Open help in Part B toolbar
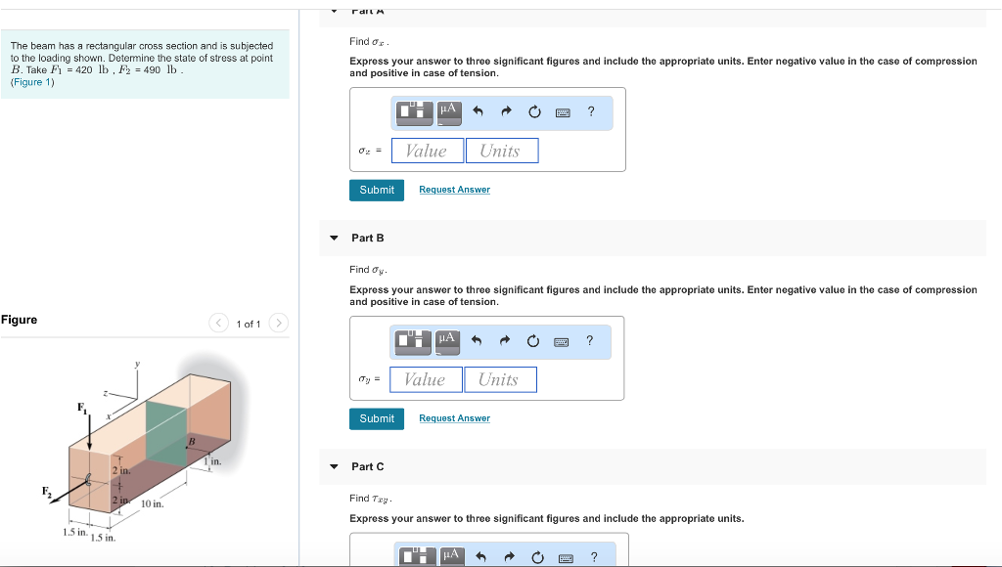The width and height of the screenshot is (1002, 567). pyautogui.click(x=589, y=340)
